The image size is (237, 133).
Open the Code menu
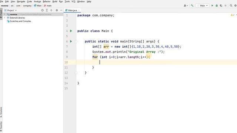pyautogui.click(x=29, y=1)
